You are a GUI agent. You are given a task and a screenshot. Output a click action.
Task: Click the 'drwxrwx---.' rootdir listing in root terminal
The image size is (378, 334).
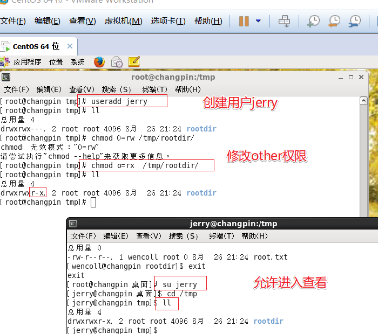pyautogui.click(x=109, y=129)
